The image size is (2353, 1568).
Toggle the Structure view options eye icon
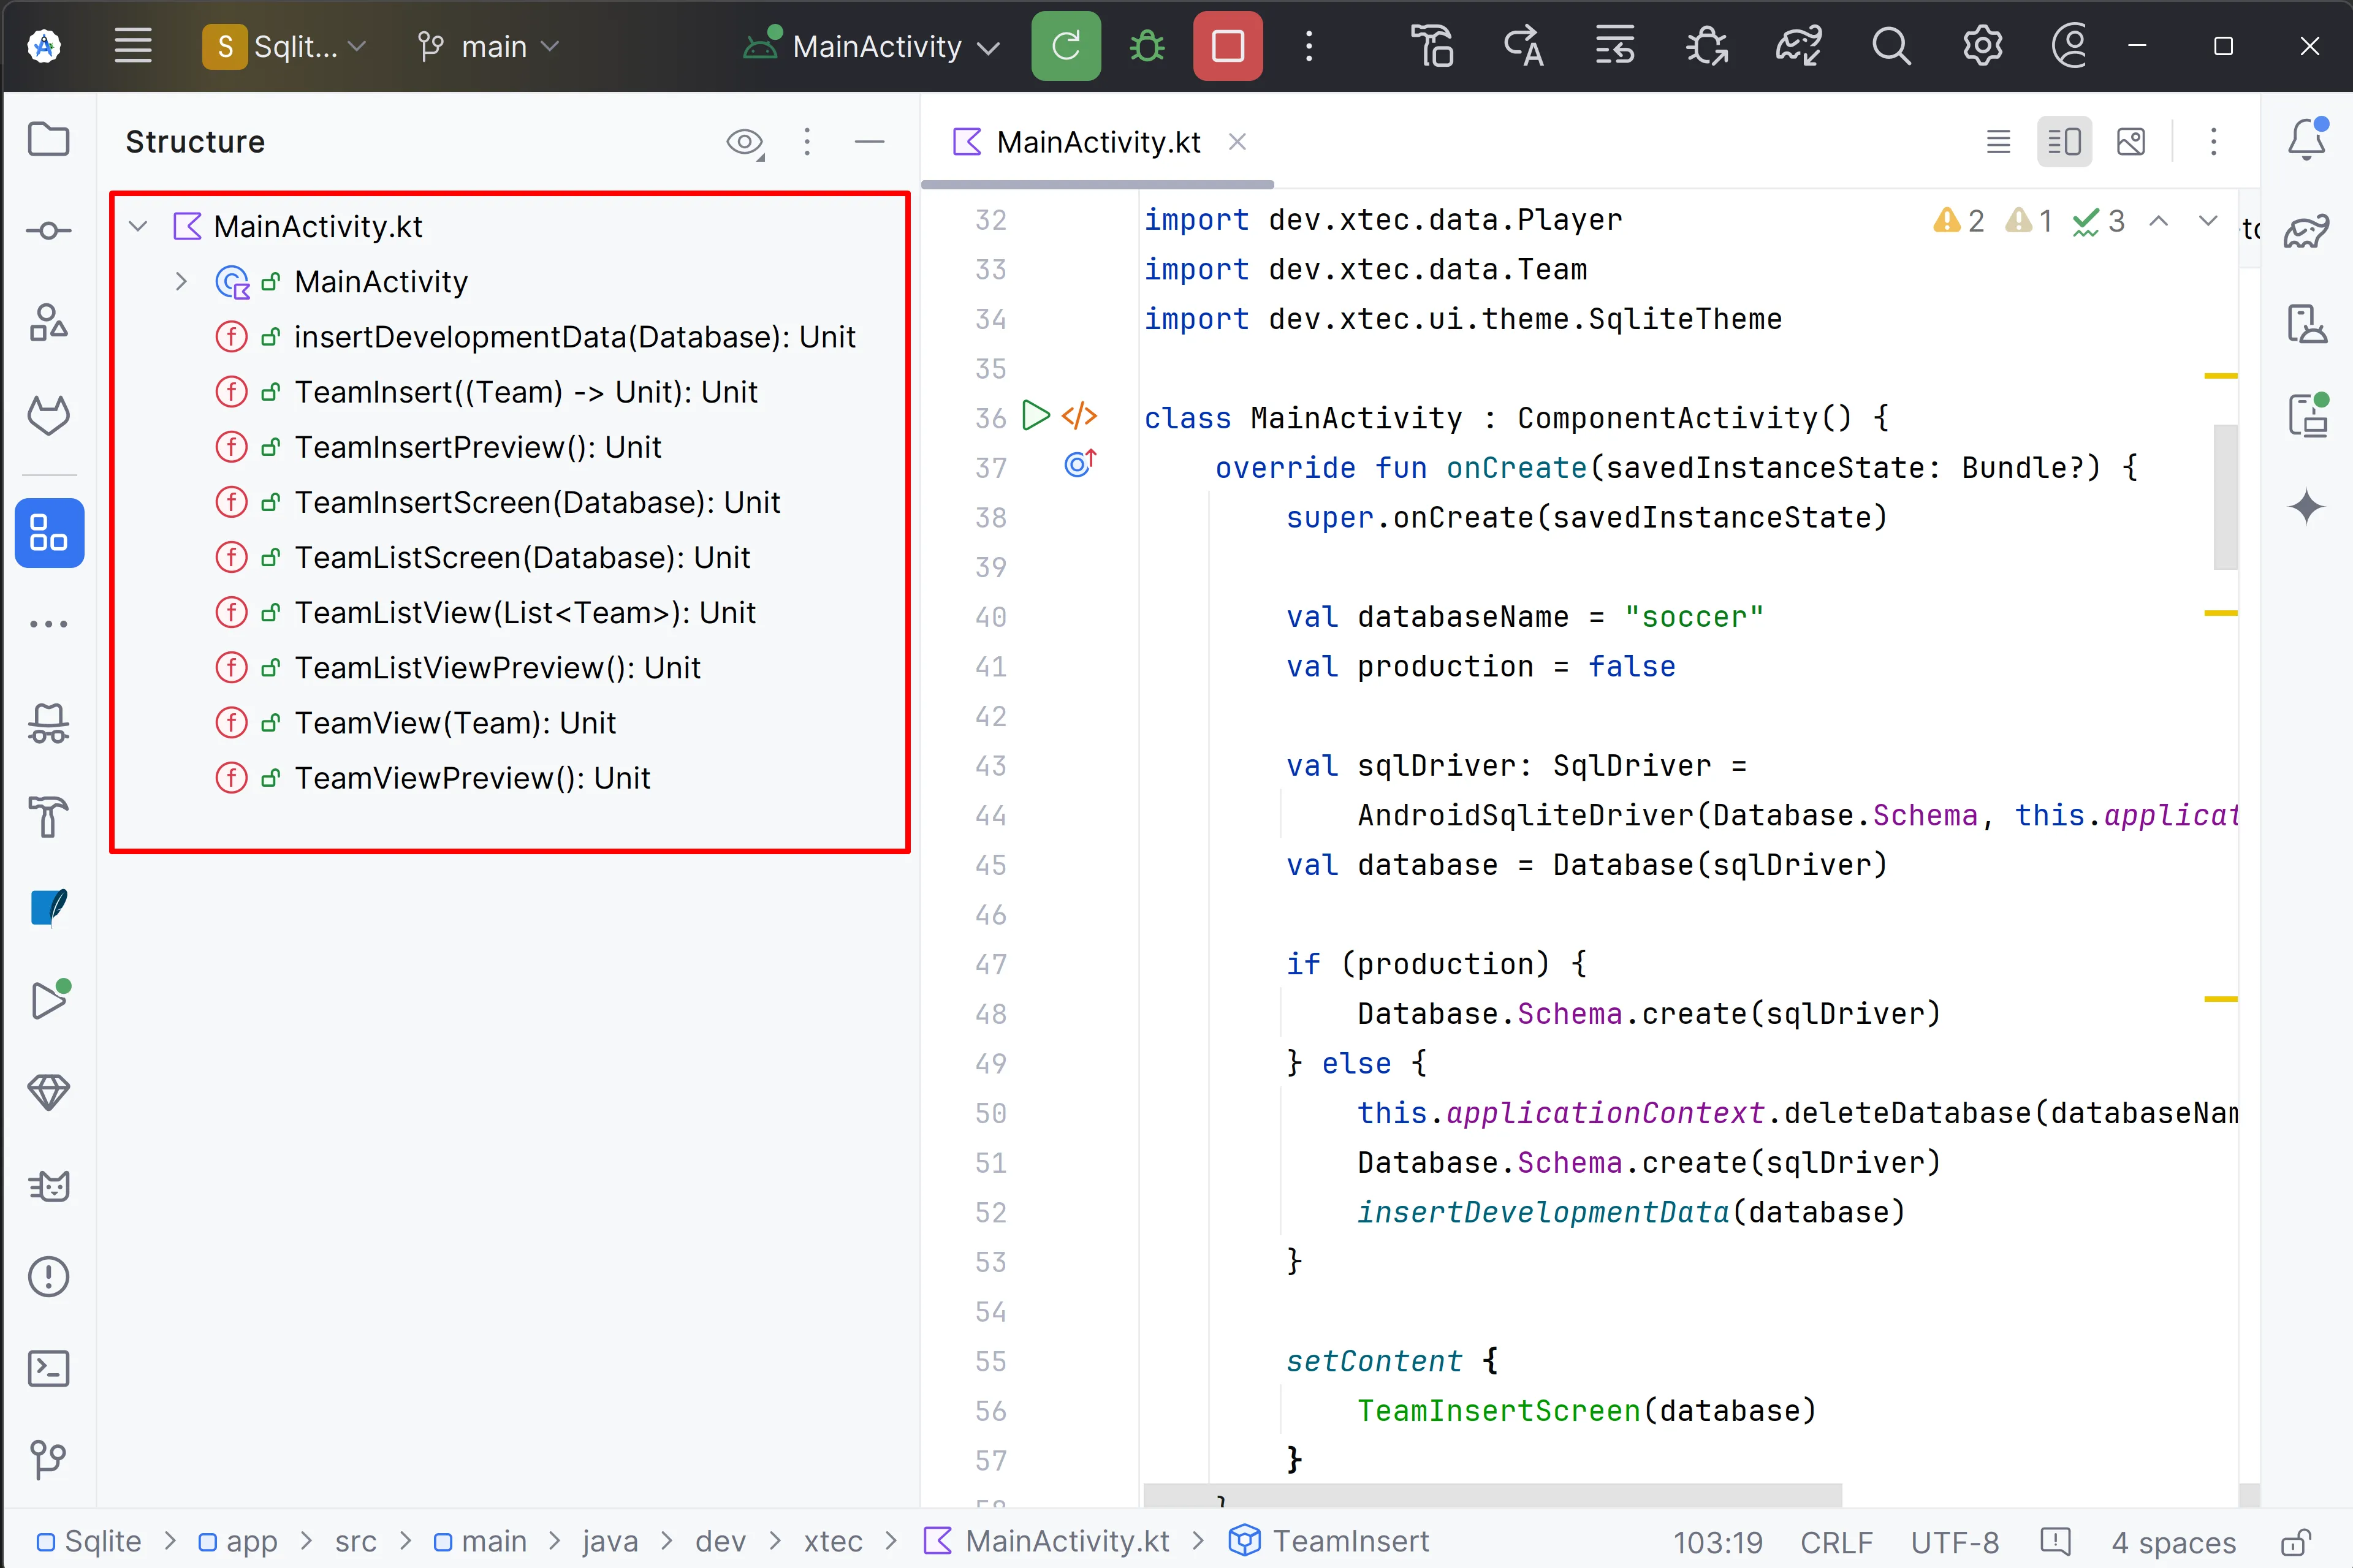click(x=744, y=142)
